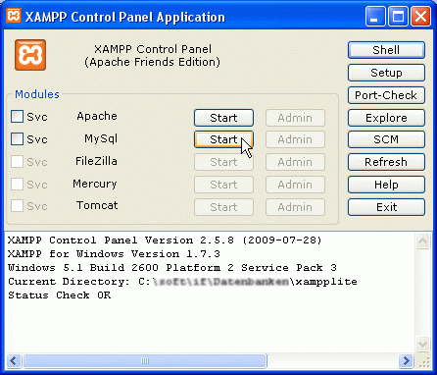
Task: Start the Apache module
Action: pyautogui.click(x=223, y=118)
